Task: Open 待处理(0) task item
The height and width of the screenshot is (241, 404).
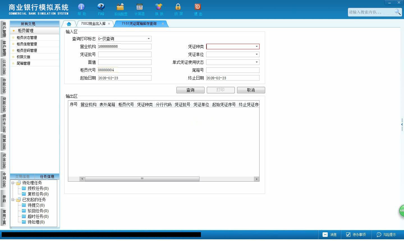Action: click(33, 222)
